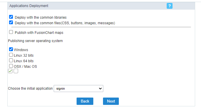Click the OSX / Mac OS label text
Image resolution: width=201 pixels, height=111 pixels.
25,67
